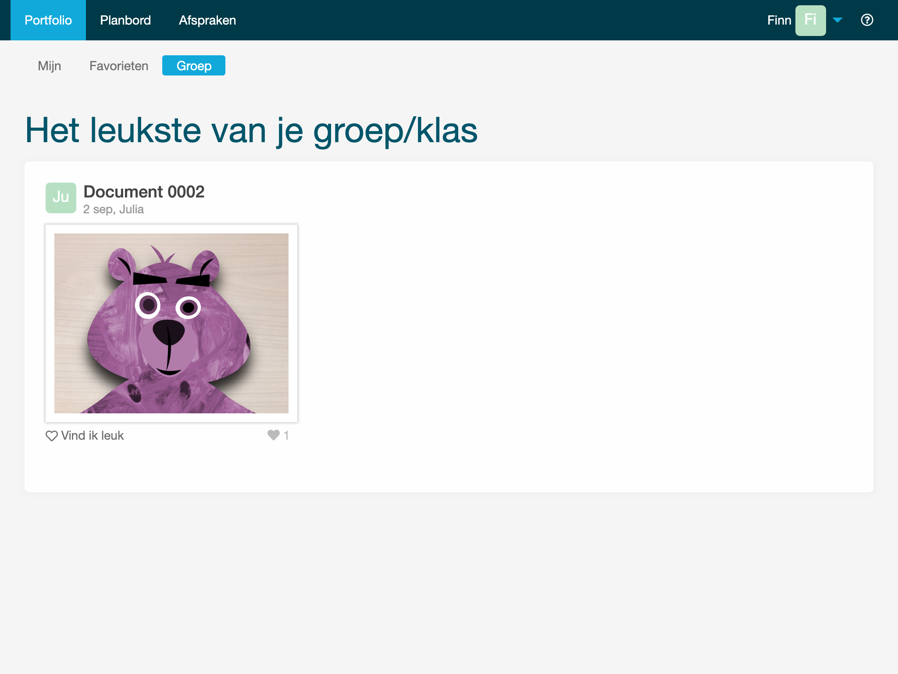Select the Mijn sub-tab
Viewport: 898px width, 674px height.
[x=50, y=66]
